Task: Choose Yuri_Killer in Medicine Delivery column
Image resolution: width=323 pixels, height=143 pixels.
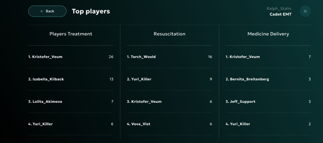Action: [268, 124]
